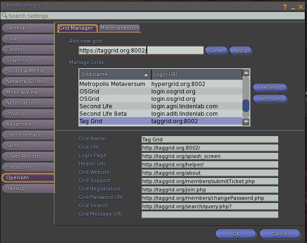Screen dimensions: 307x243
Task: Close the Preferences window
Action: click(x=301, y=7)
